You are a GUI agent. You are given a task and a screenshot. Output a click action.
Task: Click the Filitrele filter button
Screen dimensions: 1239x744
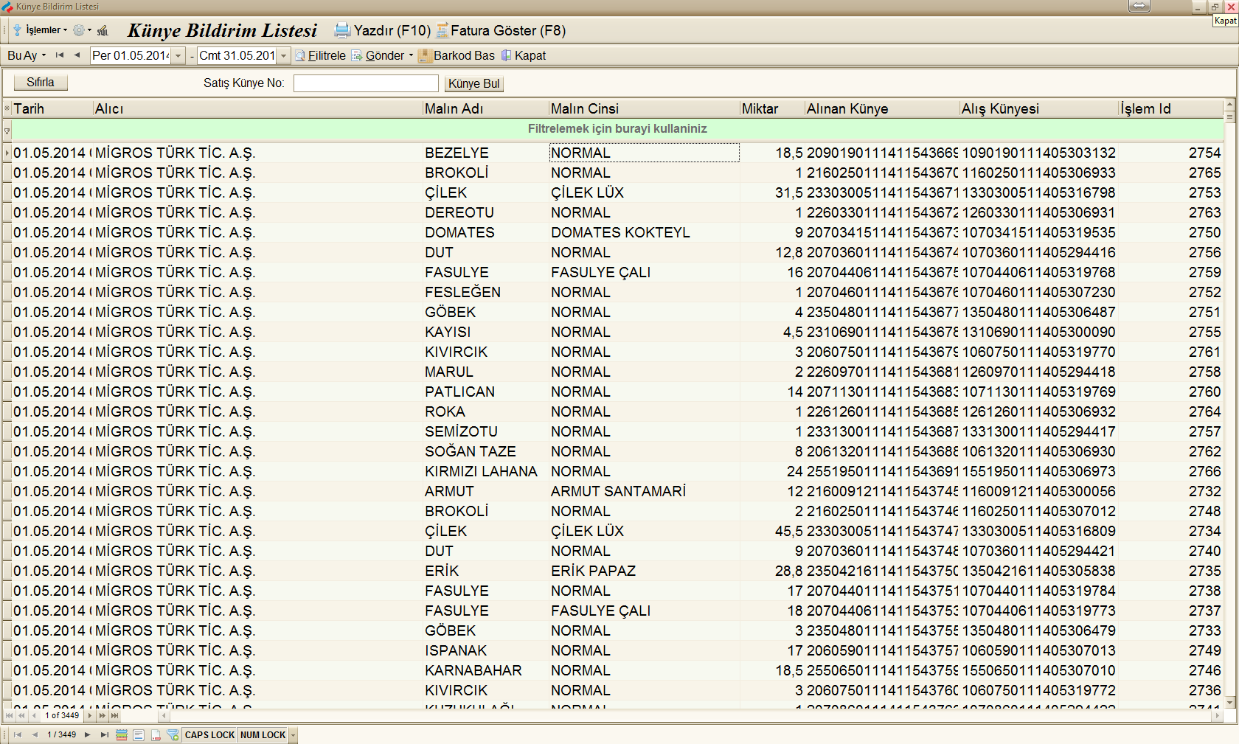pyautogui.click(x=320, y=55)
